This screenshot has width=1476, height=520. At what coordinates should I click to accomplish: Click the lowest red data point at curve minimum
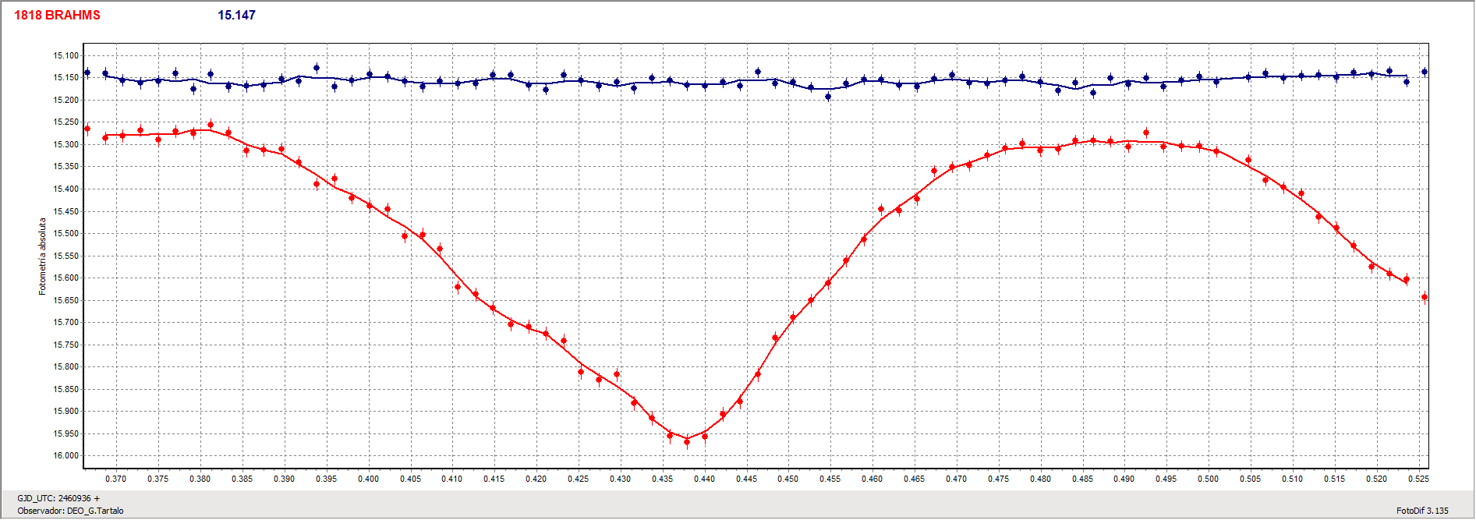click(687, 442)
